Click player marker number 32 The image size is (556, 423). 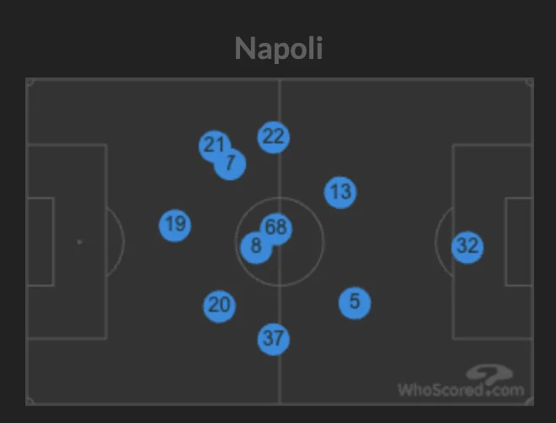coord(467,246)
